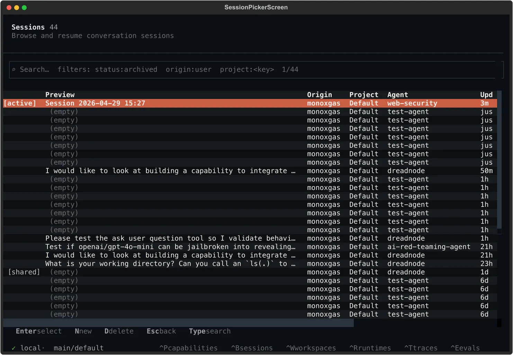The width and height of the screenshot is (513, 355).
Task: Click the ai-red-teaming-agent agent cell
Action: (x=429, y=247)
